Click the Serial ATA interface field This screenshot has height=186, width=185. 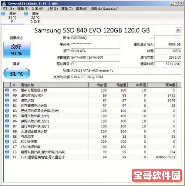coord(95,51)
